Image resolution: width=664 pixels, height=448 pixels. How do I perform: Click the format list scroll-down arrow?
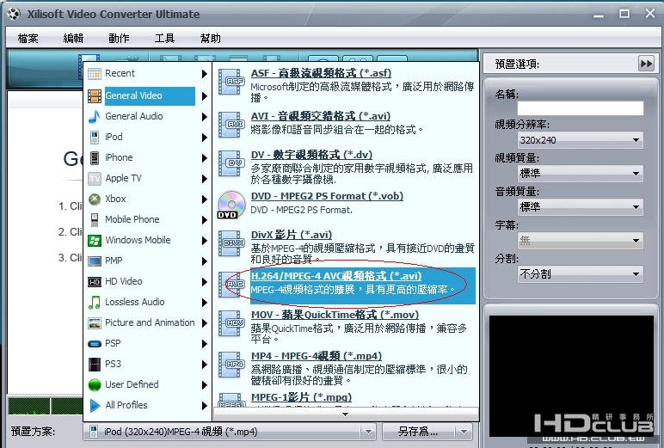pyautogui.click(x=346, y=414)
